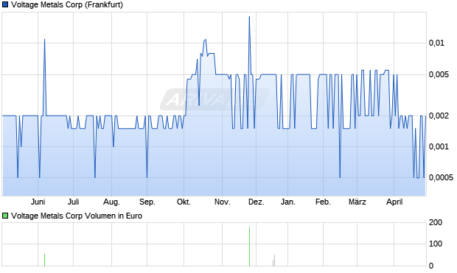Click the 'Feb.' month label
The height and width of the screenshot is (273, 457).
[x=323, y=202]
